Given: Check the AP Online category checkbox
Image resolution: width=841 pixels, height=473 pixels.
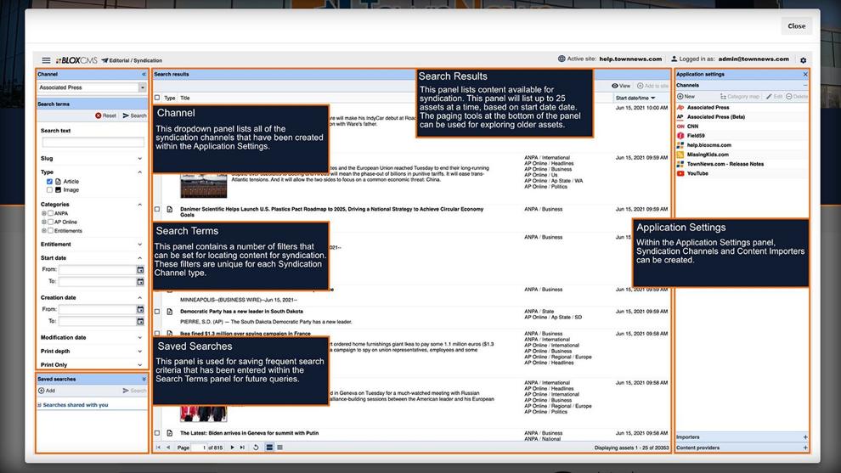Looking at the screenshot, I should 50,222.
